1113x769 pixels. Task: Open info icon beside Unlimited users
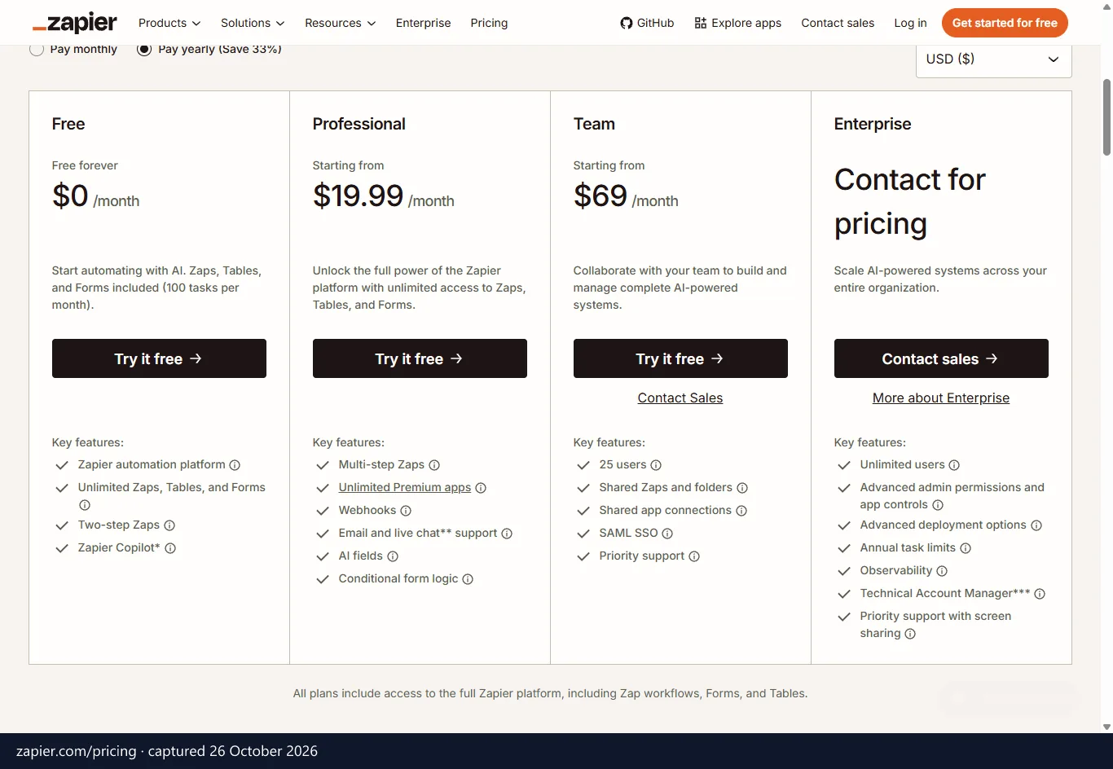coord(954,465)
